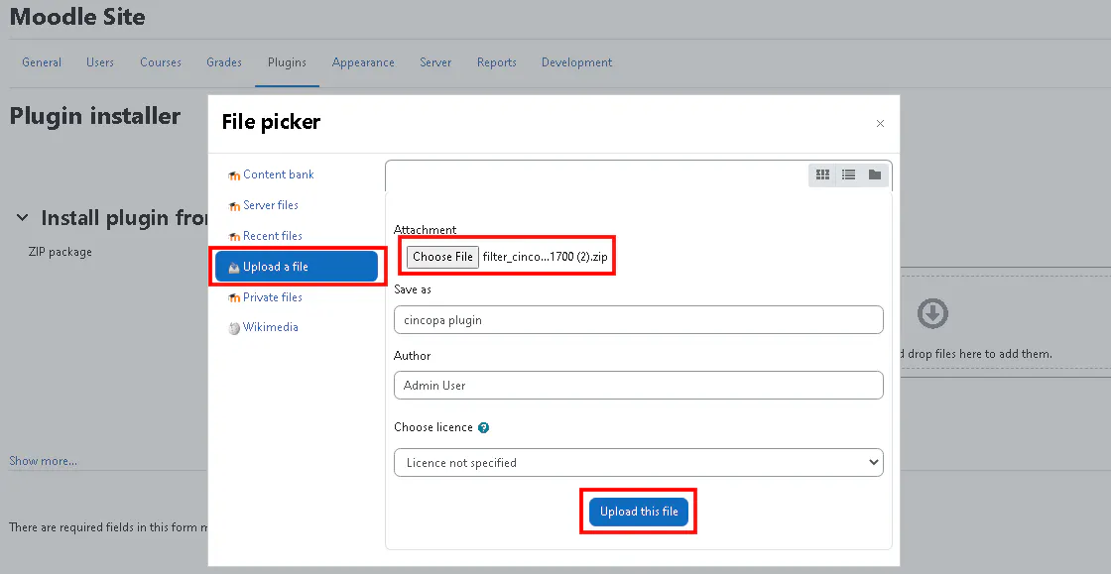
Task: Open the Users admin tab
Action: click(100, 62)
